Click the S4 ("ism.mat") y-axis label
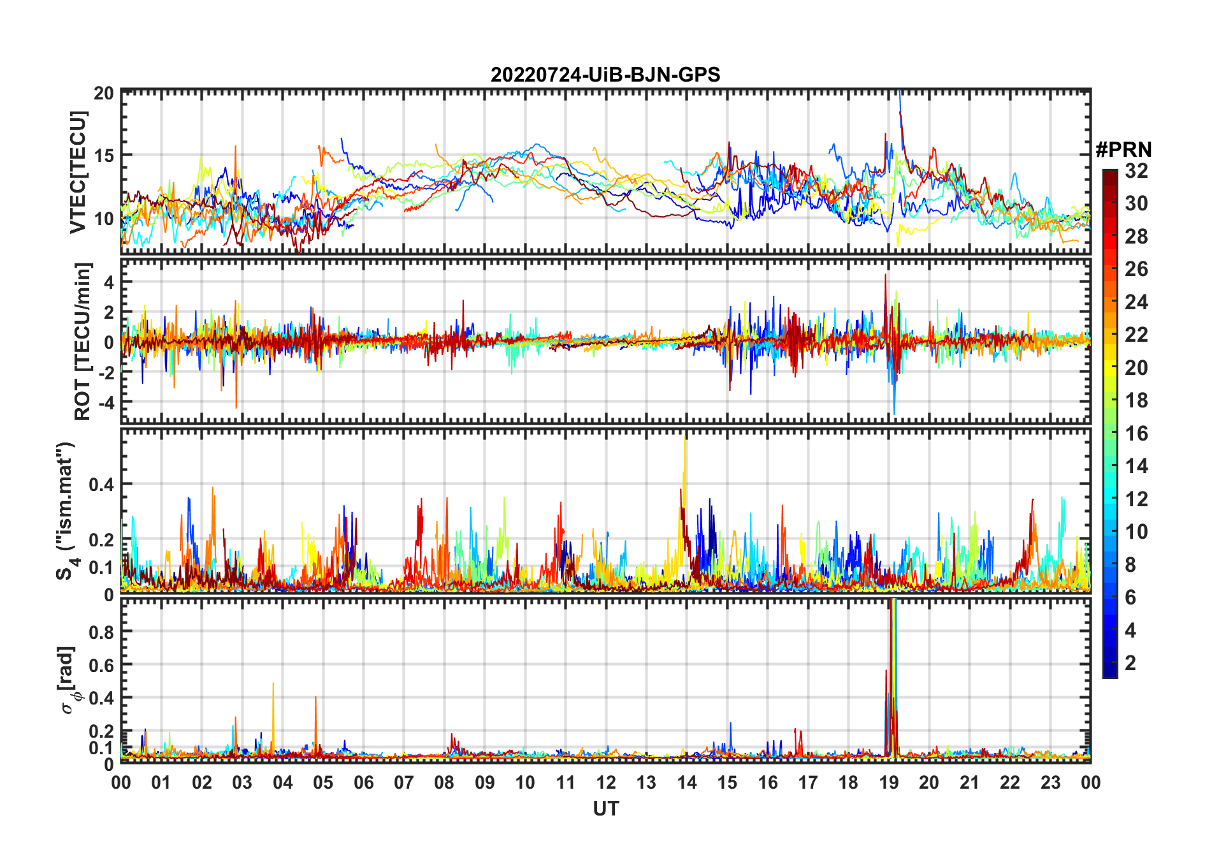 [66, 511]
